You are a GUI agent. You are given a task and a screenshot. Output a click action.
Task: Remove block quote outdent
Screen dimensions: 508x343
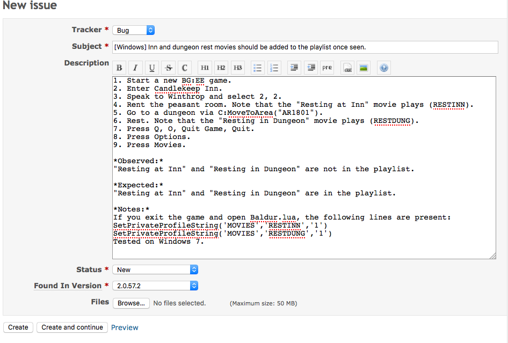click(311, 68)
